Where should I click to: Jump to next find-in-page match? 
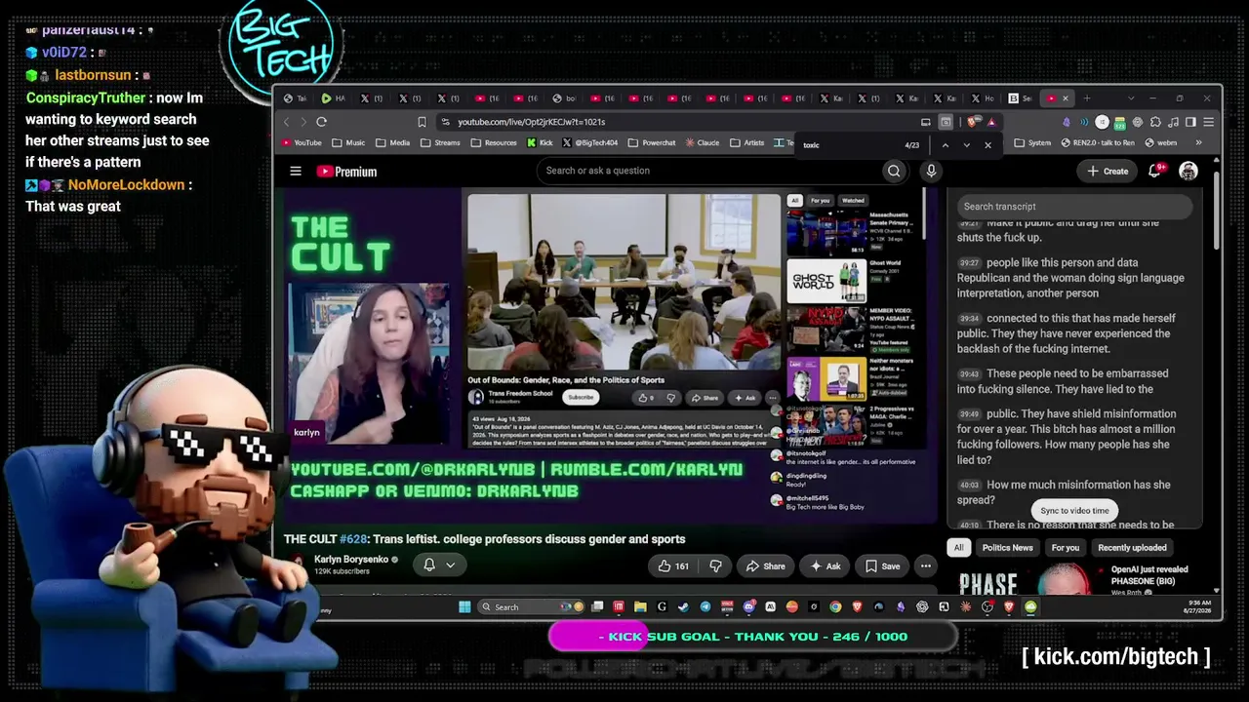(x=966, y=145)
